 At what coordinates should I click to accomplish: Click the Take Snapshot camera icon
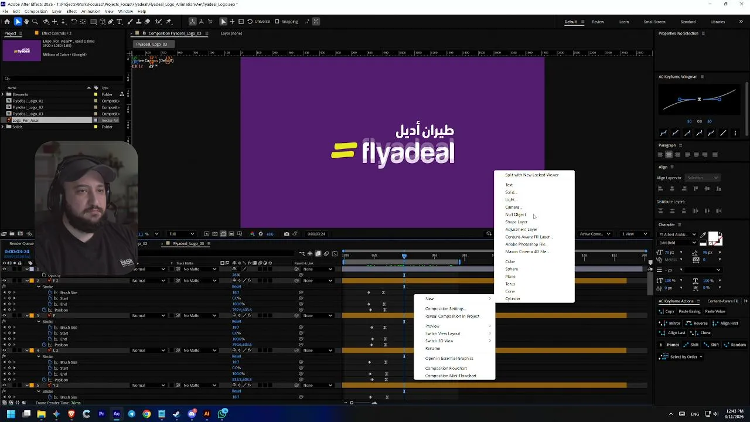coord(286,234)
